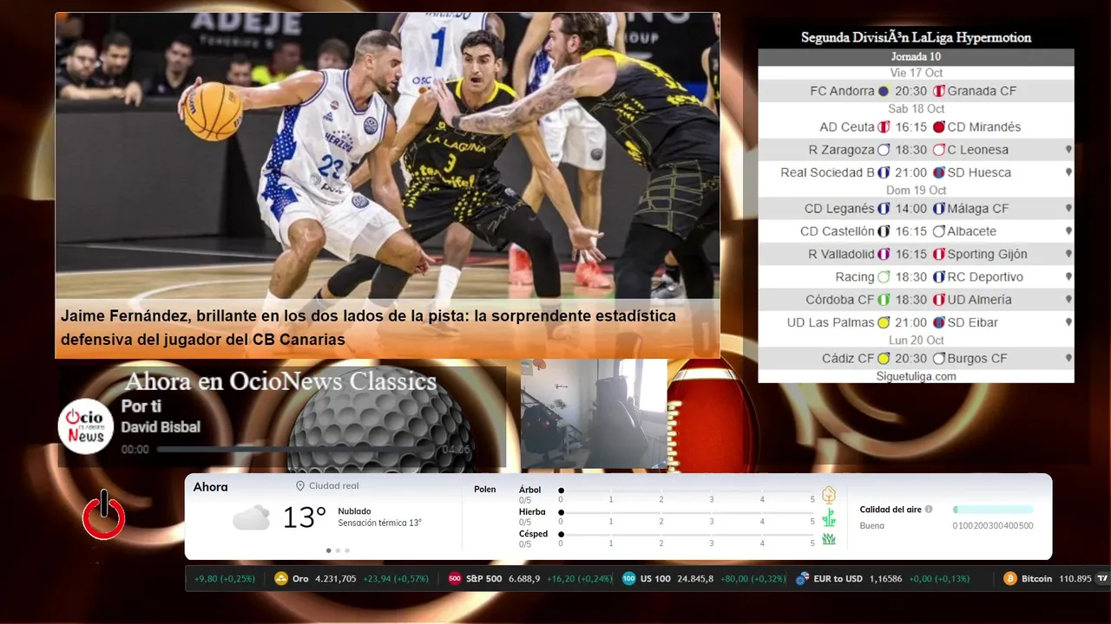The height and width of the screenshot is (624, 1111).
Task: Click the EUR to USD flag icon
Action: point(803,579)
